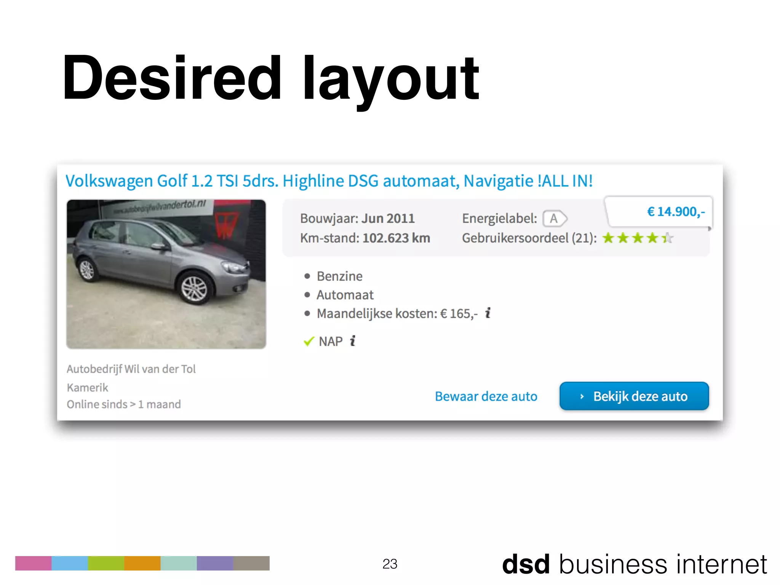Screen dimensions: 780x585
Task: Click the Bekijk deze auto button
Action: coord(634,396)
